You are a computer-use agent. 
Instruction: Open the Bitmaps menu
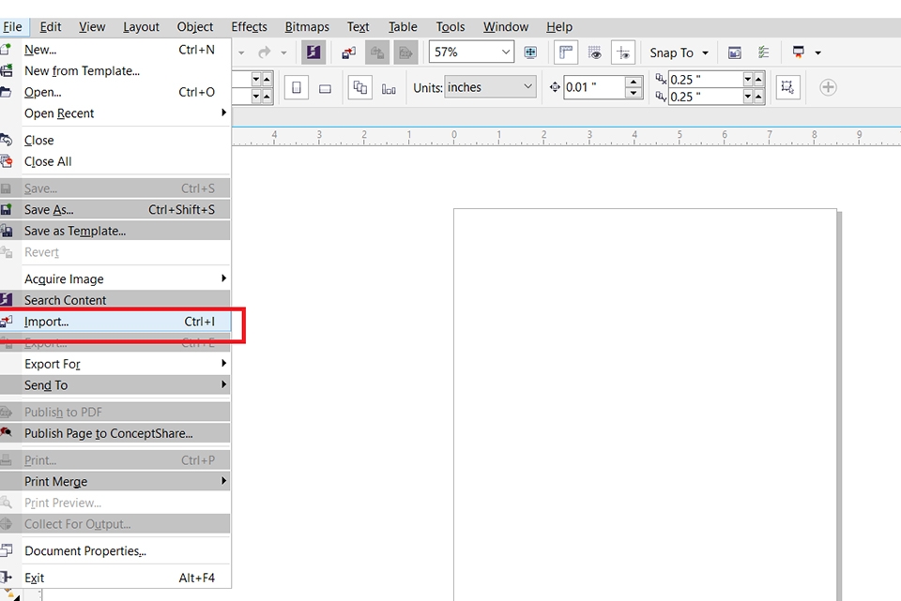click(307, 26)
